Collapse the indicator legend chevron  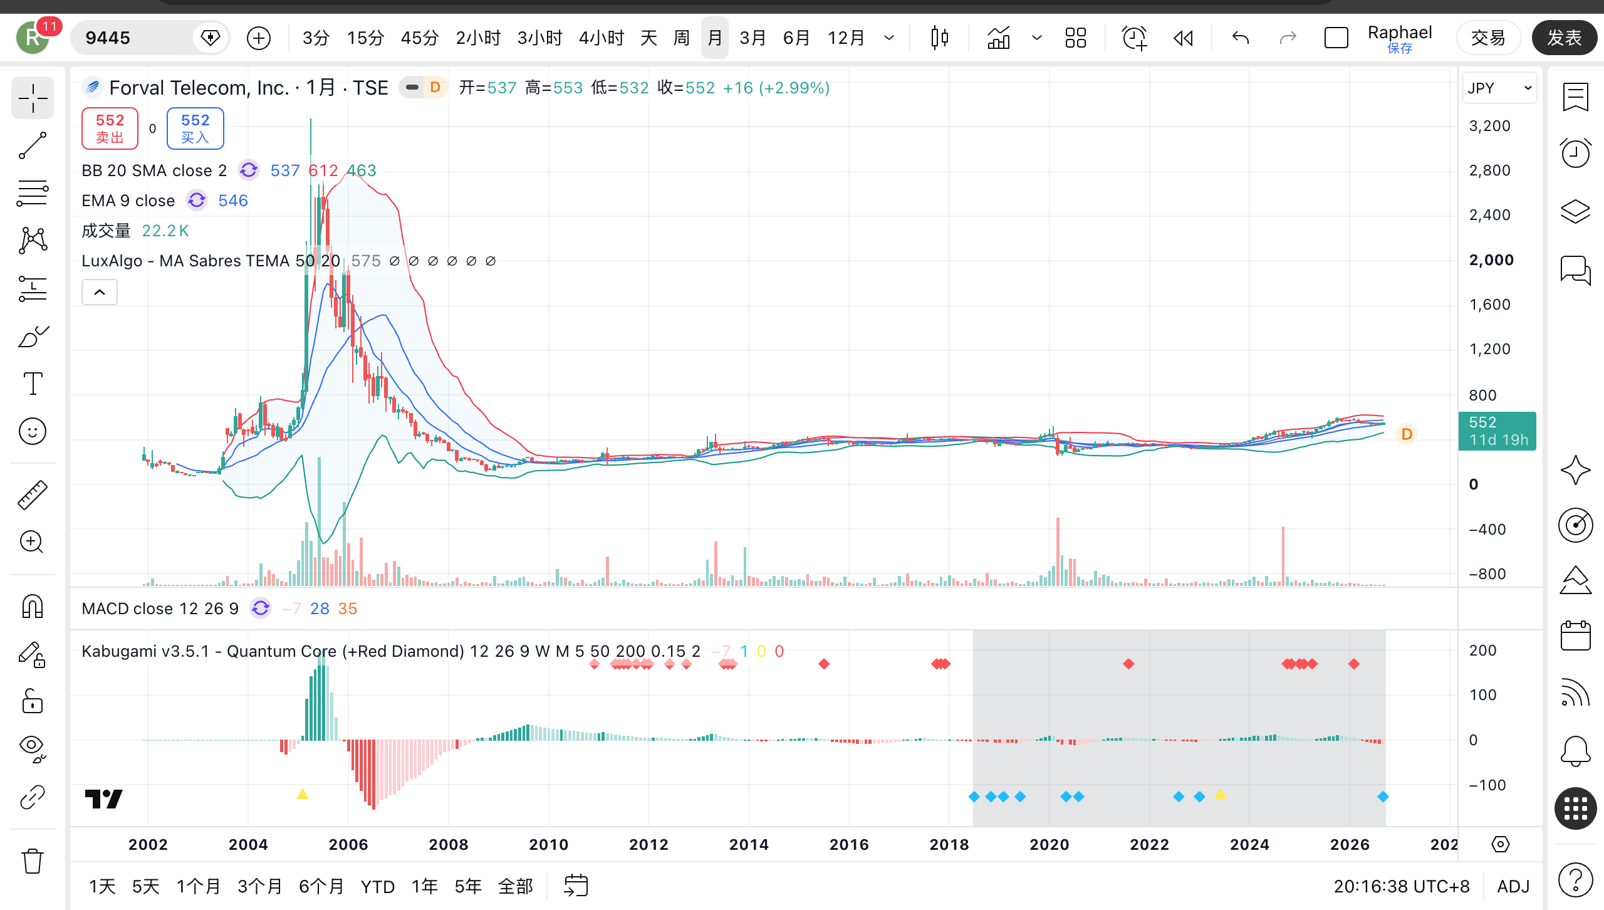[100, 292]
